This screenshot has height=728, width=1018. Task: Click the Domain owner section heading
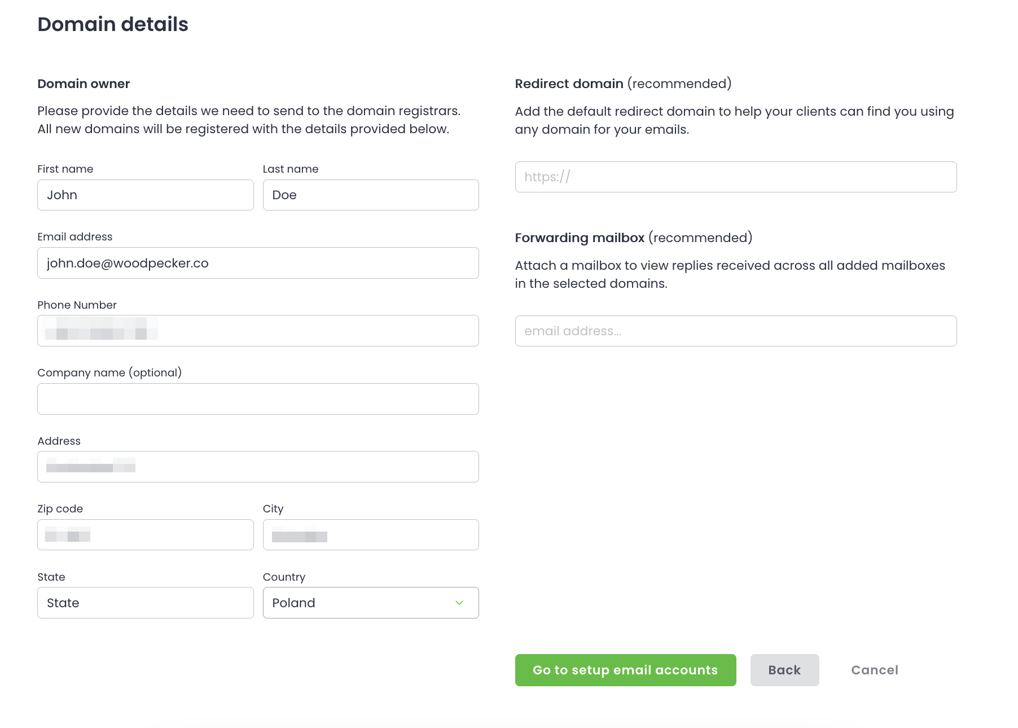coord(84,84)
